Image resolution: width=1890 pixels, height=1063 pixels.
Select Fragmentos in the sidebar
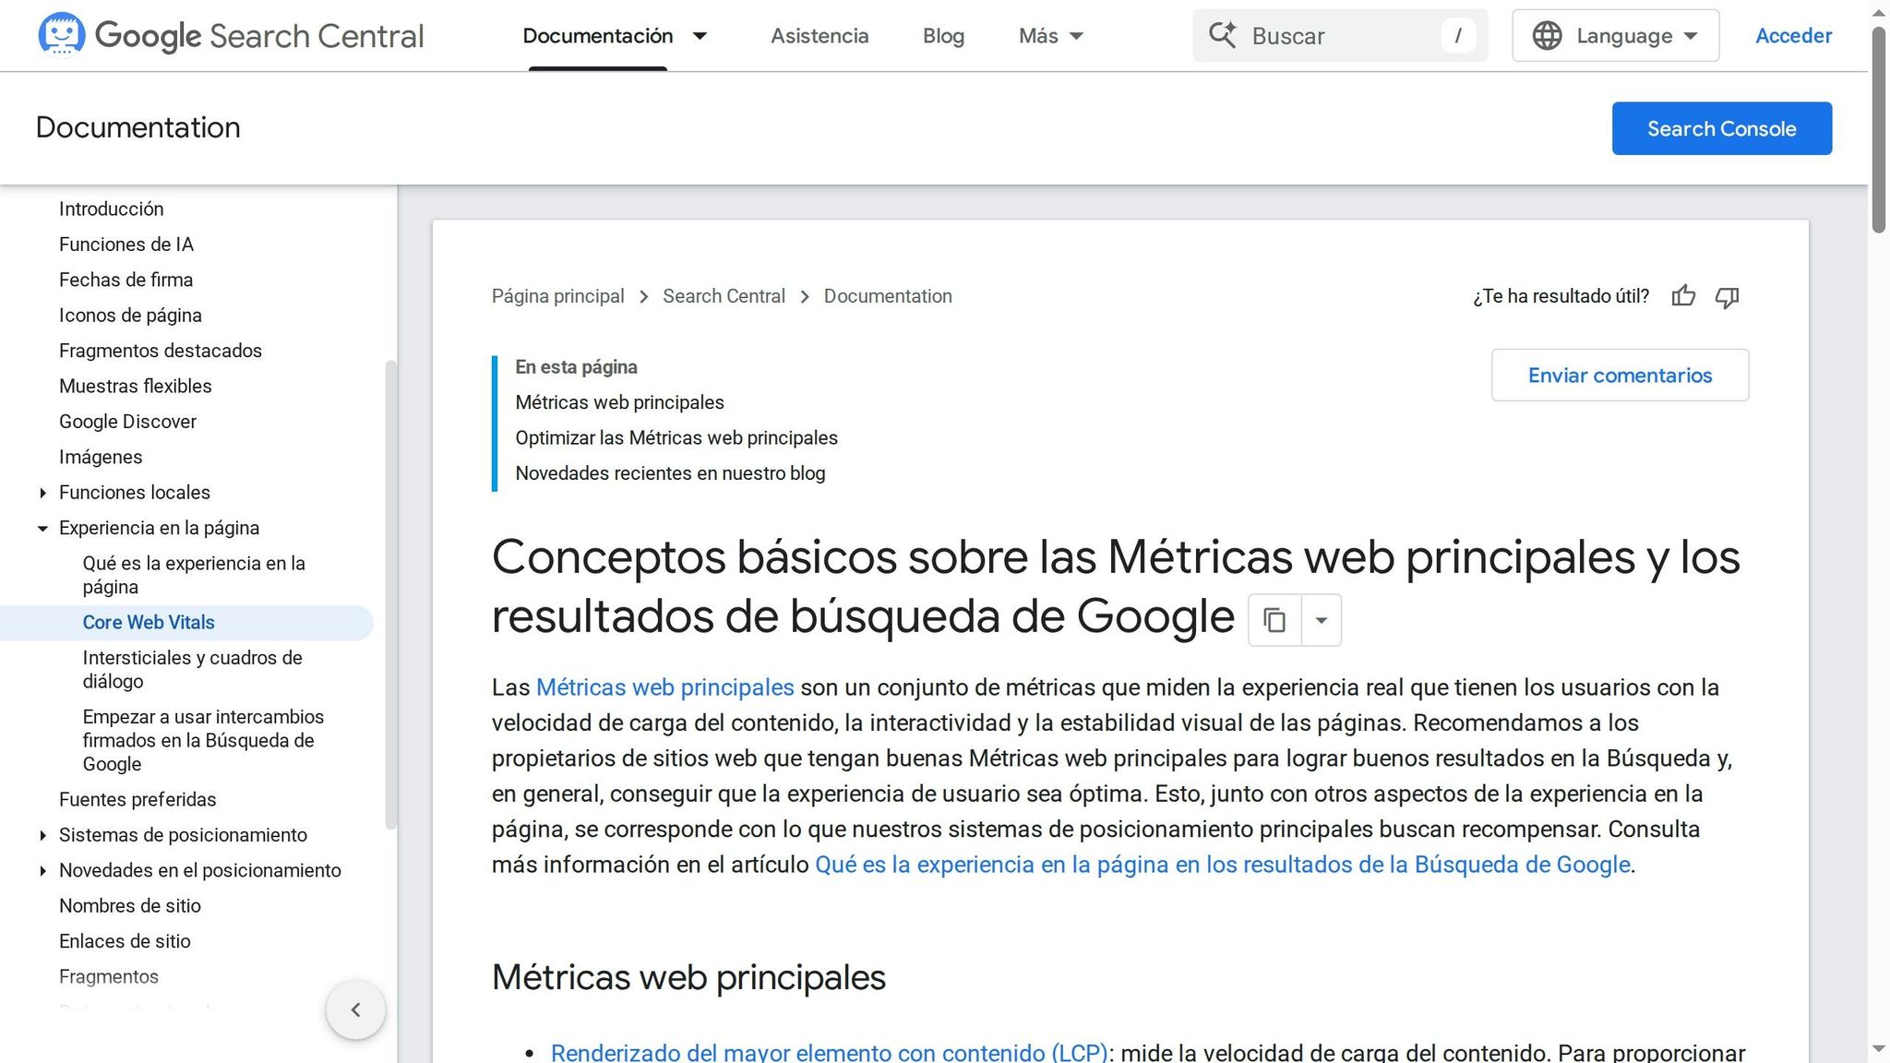[109, 977]
